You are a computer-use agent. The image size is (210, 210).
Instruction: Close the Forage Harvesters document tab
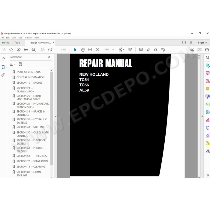pos(53,43)
